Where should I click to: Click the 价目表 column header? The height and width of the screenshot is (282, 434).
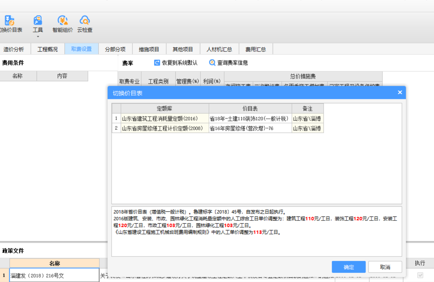point(250,109)
